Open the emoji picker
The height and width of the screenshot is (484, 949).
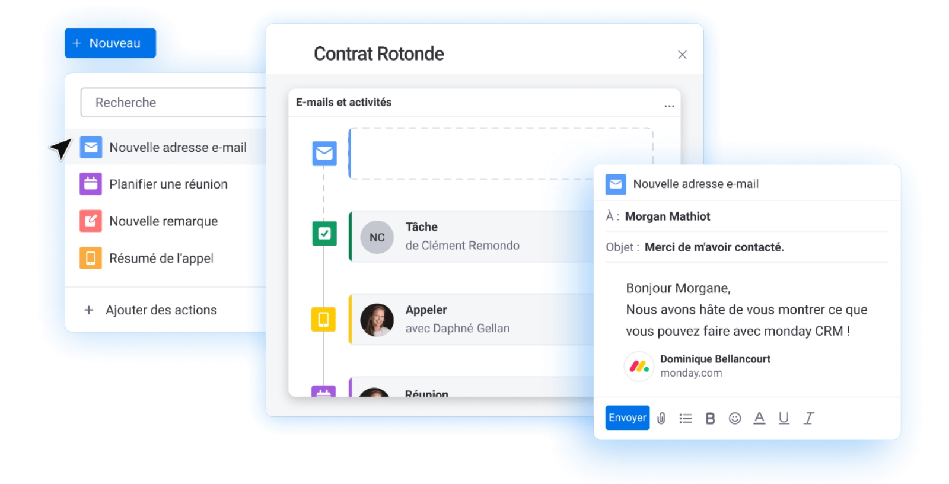pos(735,418)
